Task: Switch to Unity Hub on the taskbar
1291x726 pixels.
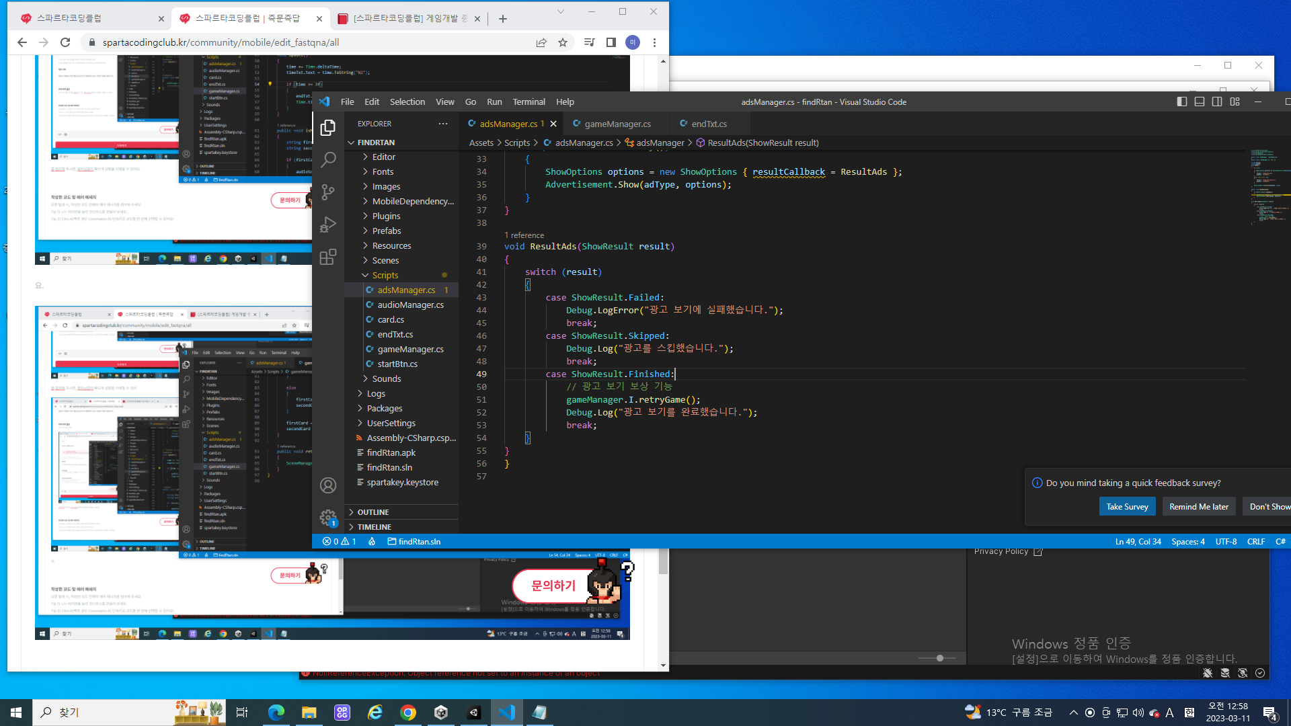Action: click(441, 713)
